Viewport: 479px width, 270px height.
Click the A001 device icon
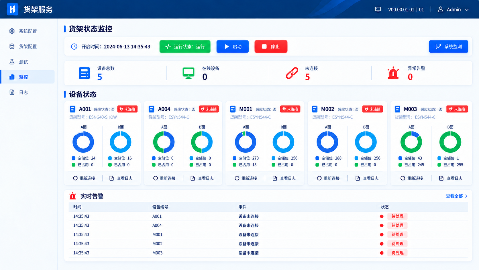[72, 109]
